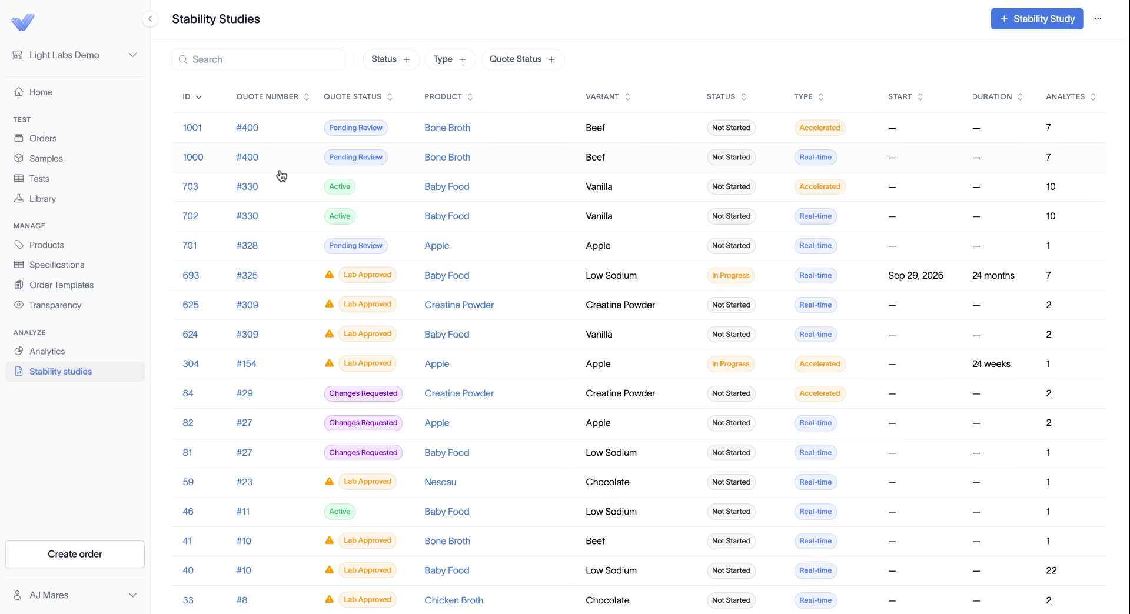Viewport: 1130px width, 614px height.
Task: Go to Specifications in the sidebar
Action: pos(75,265)
